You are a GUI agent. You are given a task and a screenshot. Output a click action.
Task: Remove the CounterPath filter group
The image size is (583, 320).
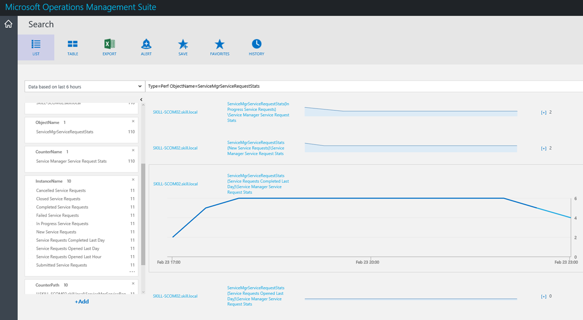133,283
